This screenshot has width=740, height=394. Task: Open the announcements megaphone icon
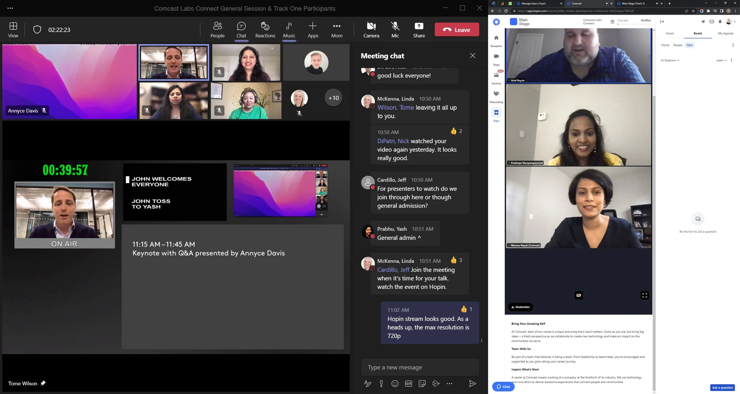[703, 22]
